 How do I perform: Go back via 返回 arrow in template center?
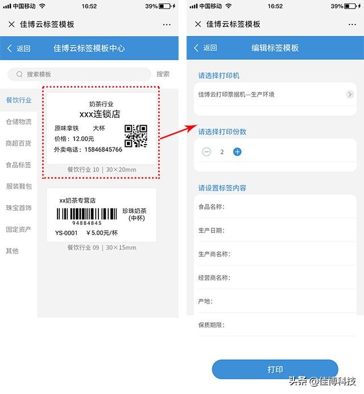[19, 48]
